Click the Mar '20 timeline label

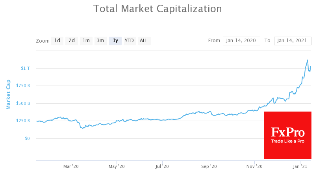click(x=71, y=166)
